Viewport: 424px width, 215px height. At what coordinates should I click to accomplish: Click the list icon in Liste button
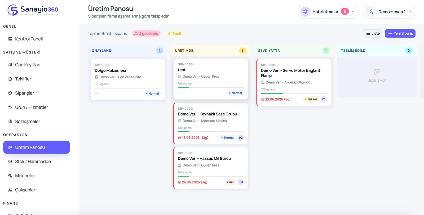pos(368,33)
